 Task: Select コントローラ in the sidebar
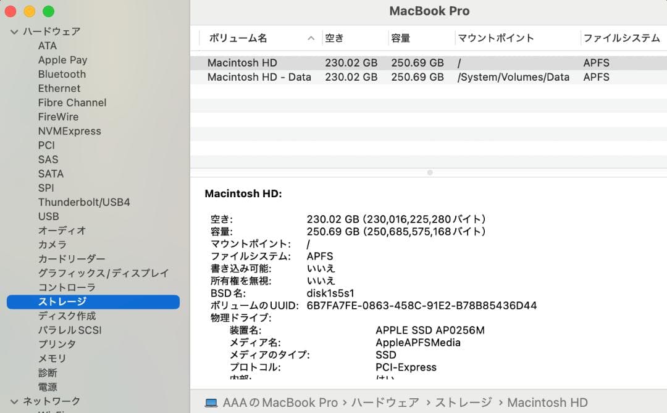click(x=67, y=287)
